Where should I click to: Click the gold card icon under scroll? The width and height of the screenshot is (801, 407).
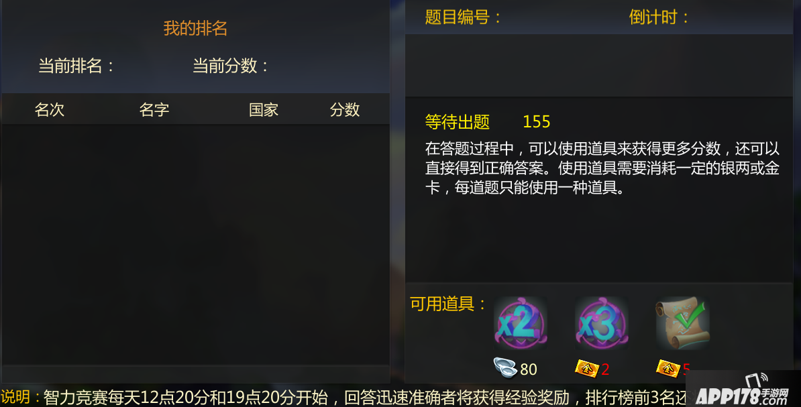click(x=667, y=367)
